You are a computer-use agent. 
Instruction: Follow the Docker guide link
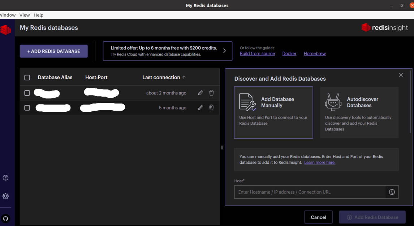coord(289,53)
